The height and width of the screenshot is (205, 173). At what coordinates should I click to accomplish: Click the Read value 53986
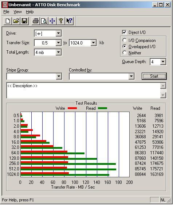tap(158, 142)
